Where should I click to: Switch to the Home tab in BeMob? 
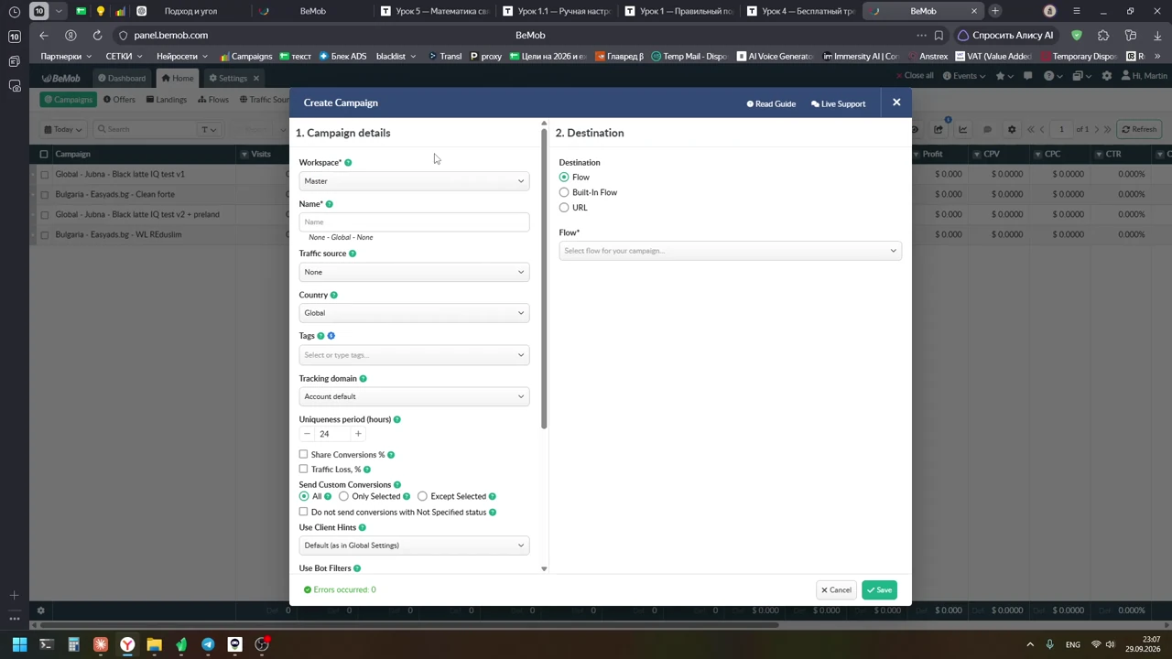[177, 78]
